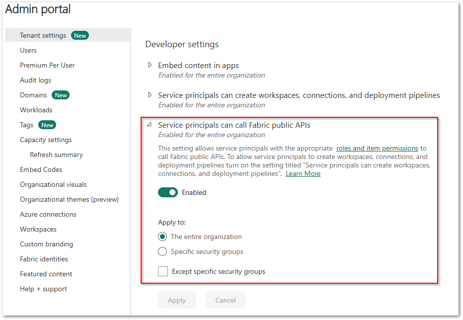
Task: Check Except specific security groups box
Action: tap(163, 271)
